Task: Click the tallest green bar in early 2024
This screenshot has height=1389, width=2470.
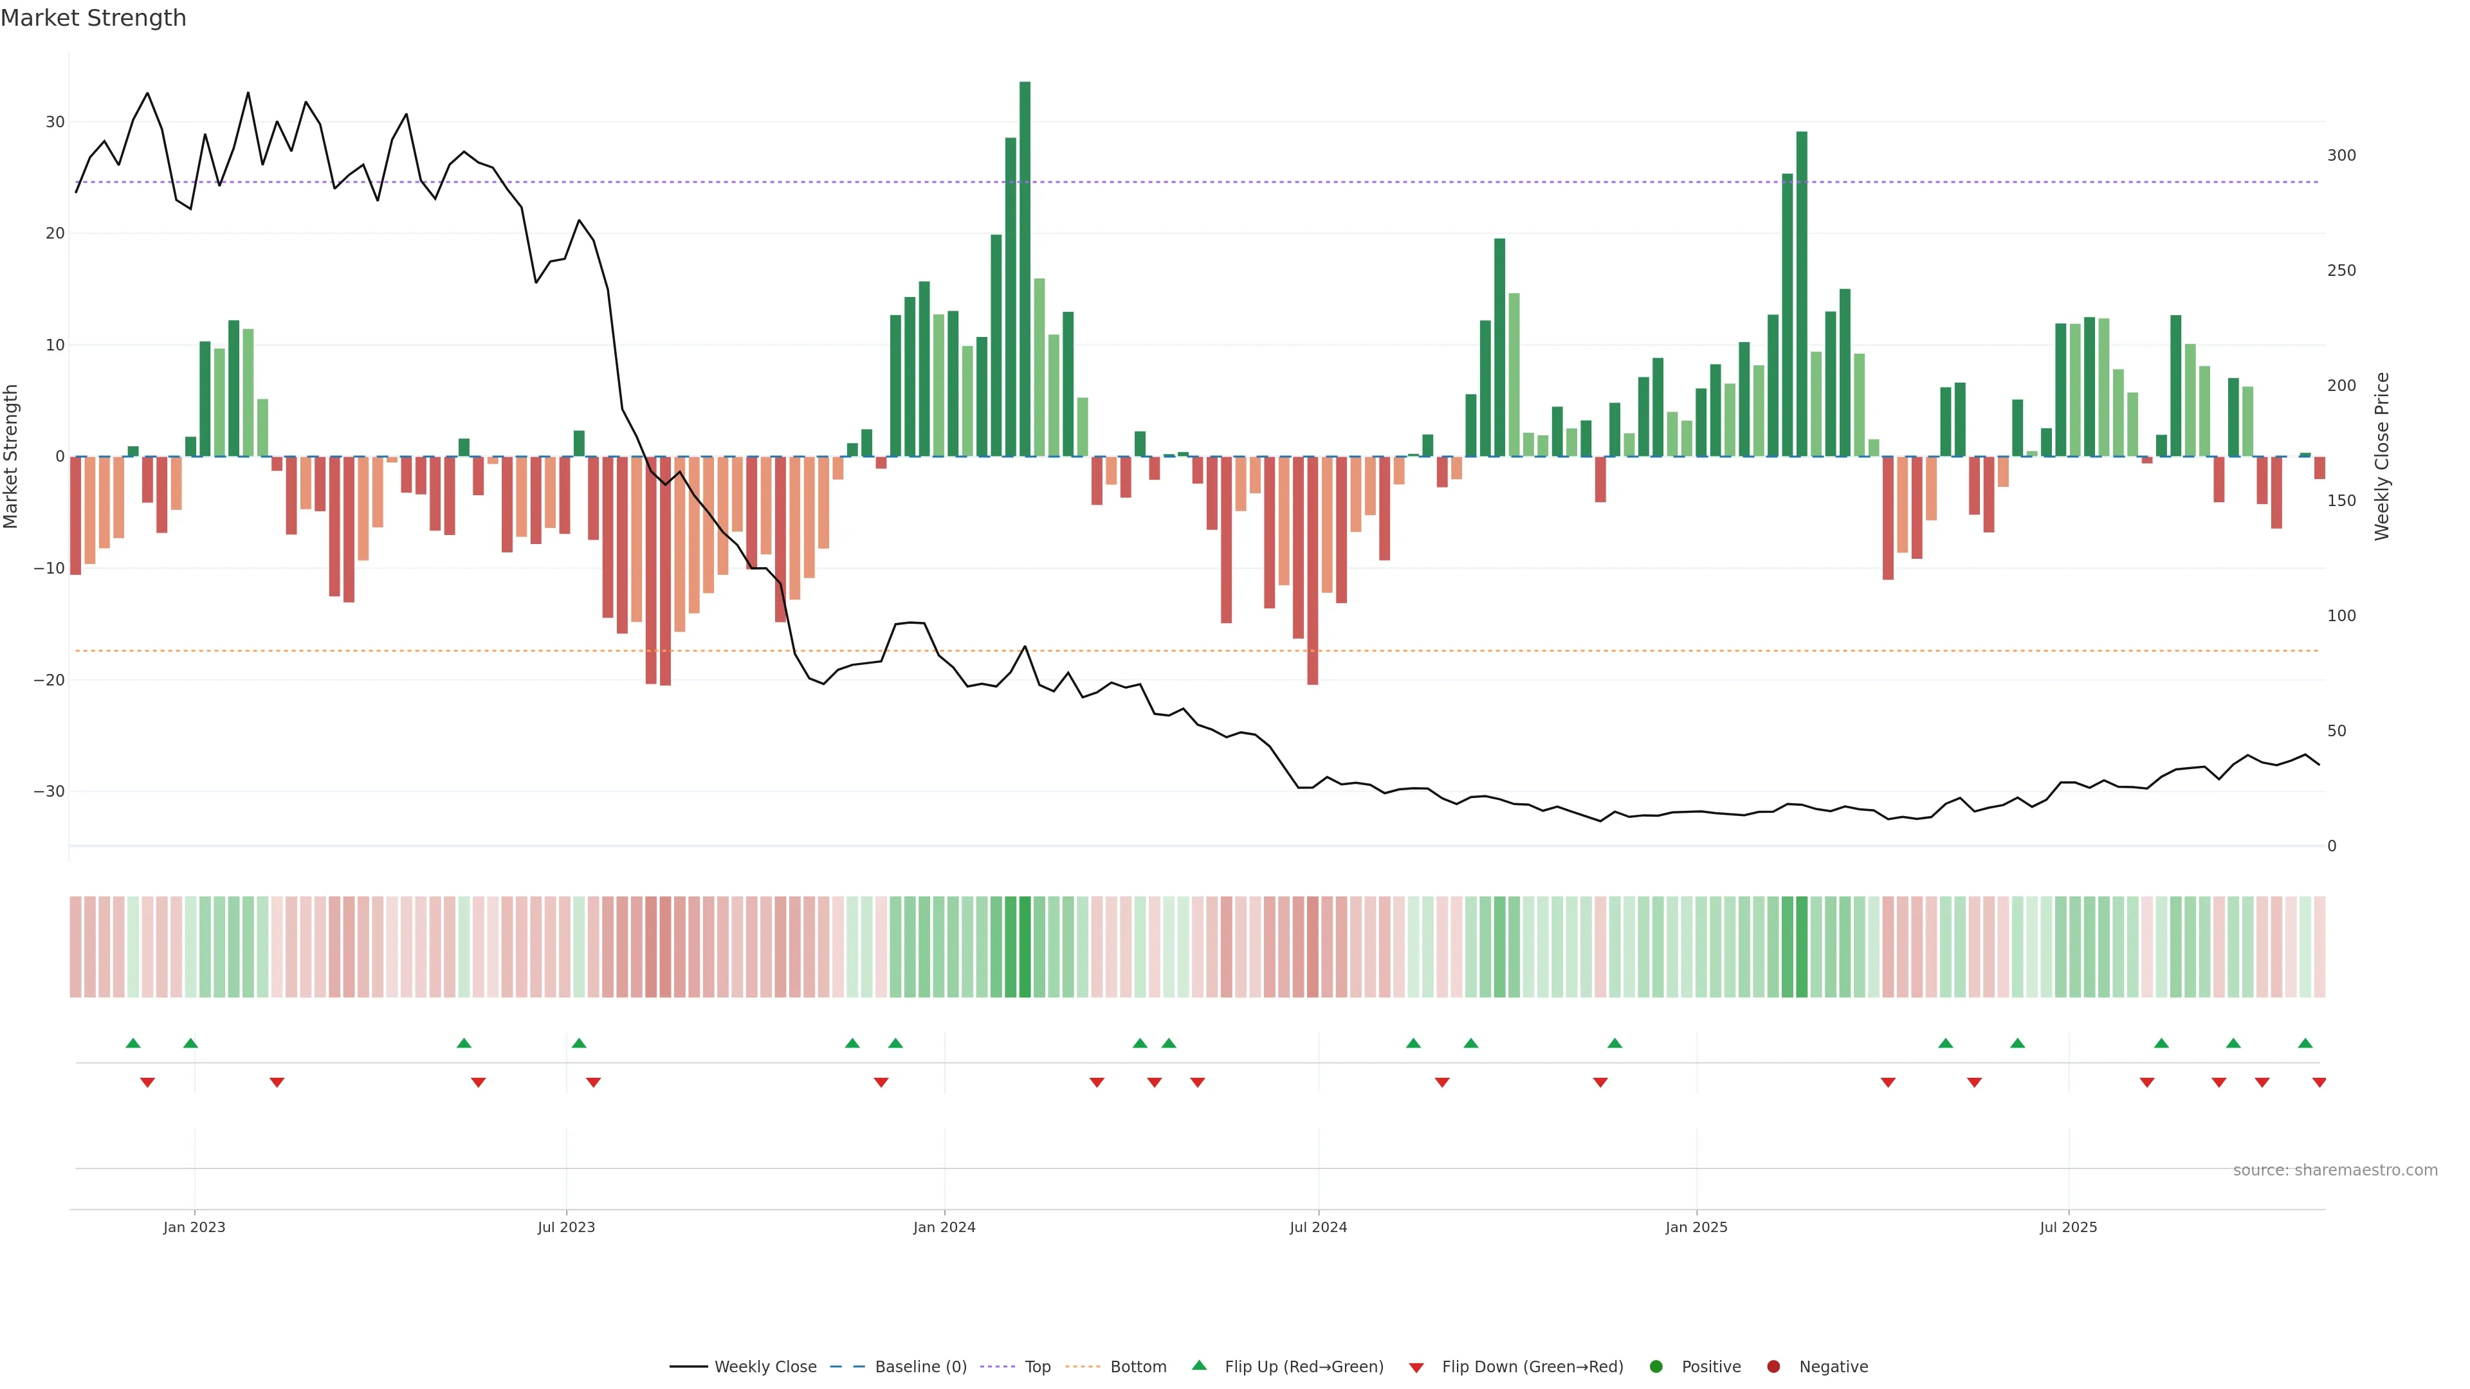Action: pyautogui.click(x=1025, y=268)
